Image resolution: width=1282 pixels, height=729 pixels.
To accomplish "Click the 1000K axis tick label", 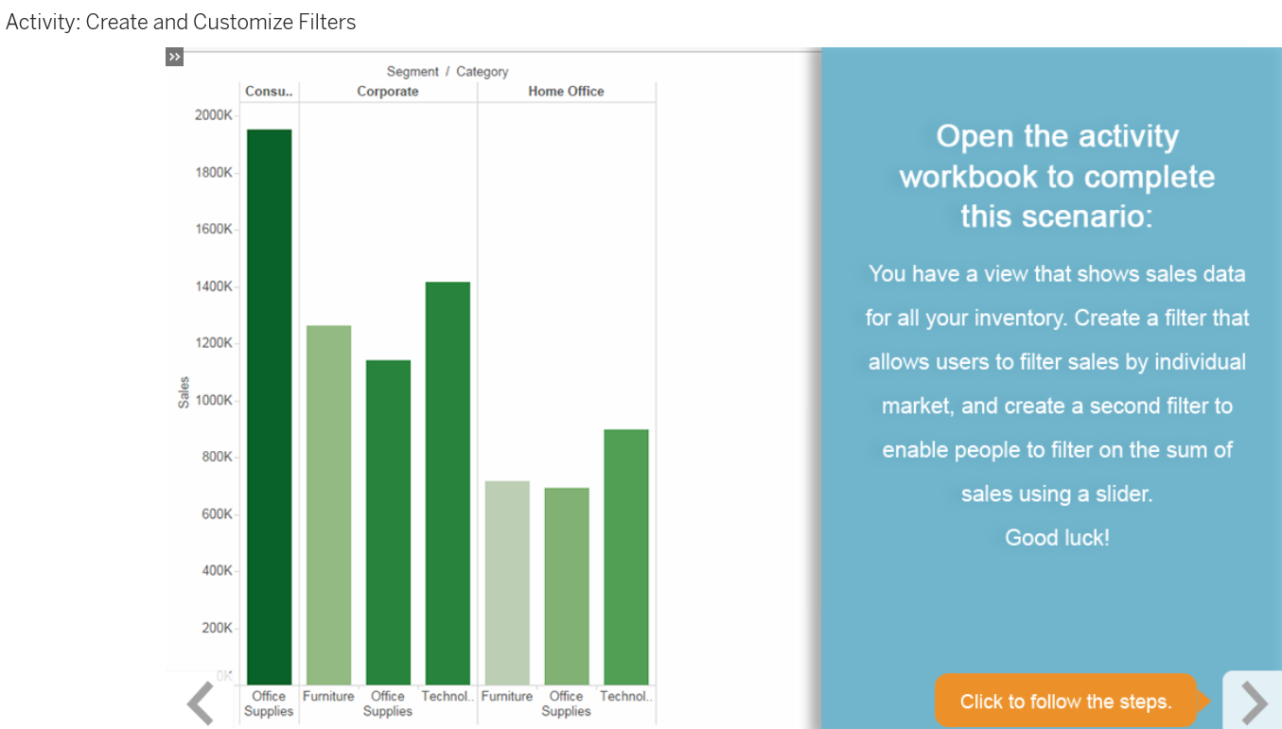I will point(213,400).
